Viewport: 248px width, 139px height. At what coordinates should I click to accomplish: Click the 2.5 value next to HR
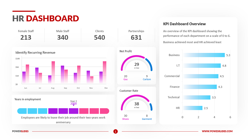[x=206, y=108]
